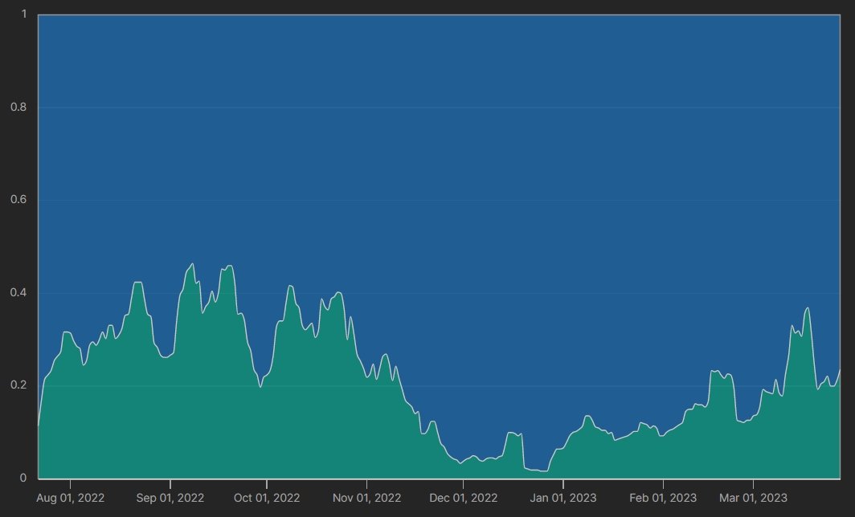The width and height of the screenshot is (855, 517).
Task: Select the Dec 01, 2022 axis label
Action: point(464,499)
